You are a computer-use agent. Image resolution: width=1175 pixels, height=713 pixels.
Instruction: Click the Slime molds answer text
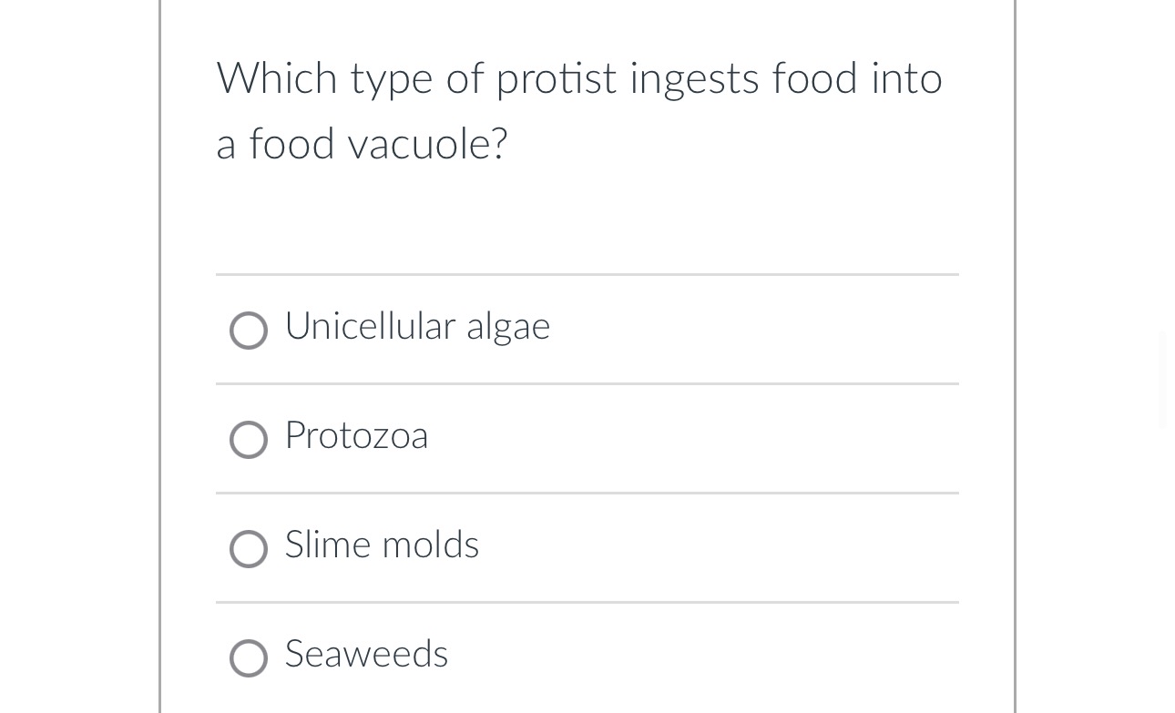pyautogui.click(x=382, y=545)
